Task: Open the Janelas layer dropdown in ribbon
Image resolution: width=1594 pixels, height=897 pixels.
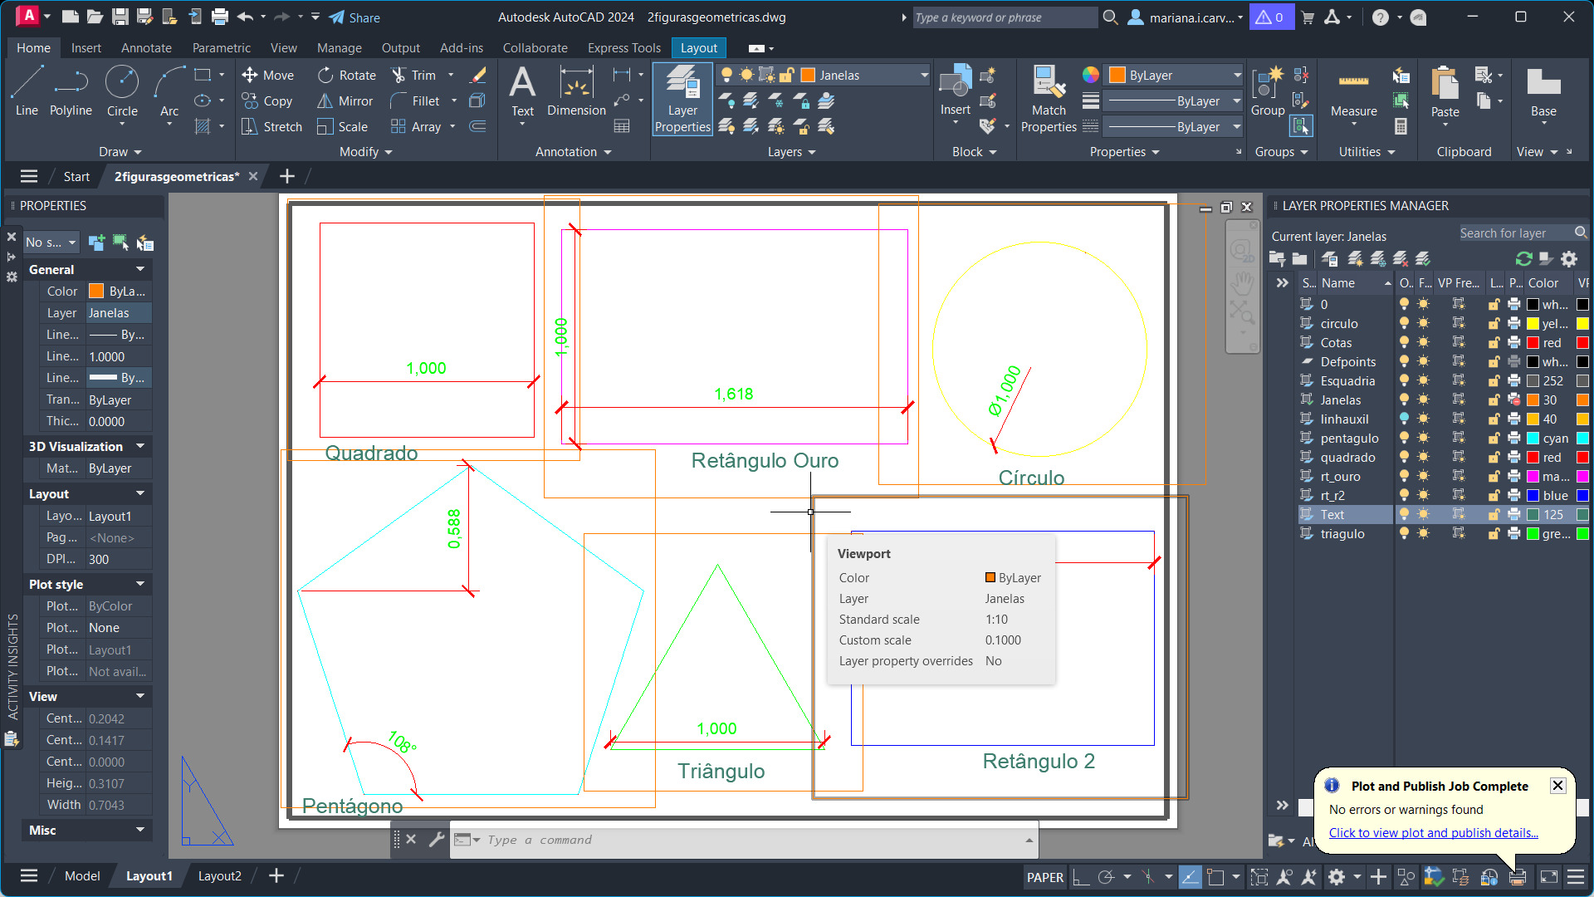Action: (924, 76)
